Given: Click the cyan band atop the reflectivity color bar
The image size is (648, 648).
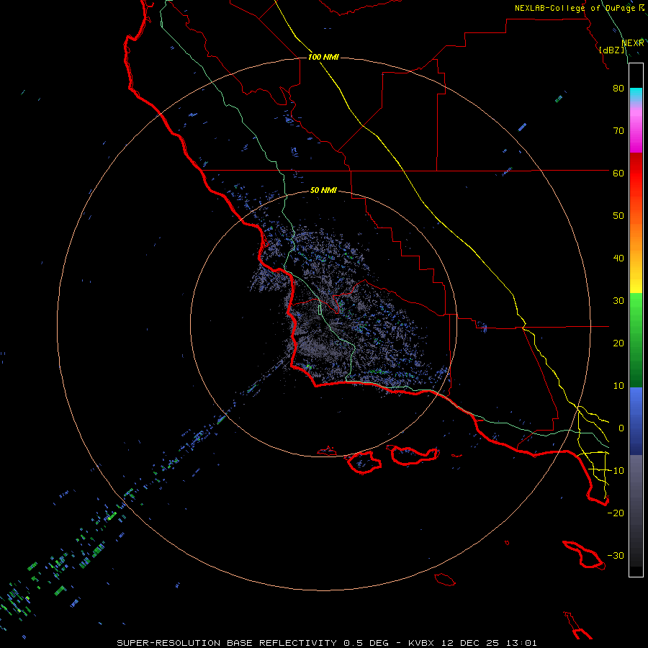Looking at the screenshot, I should 636,94.
